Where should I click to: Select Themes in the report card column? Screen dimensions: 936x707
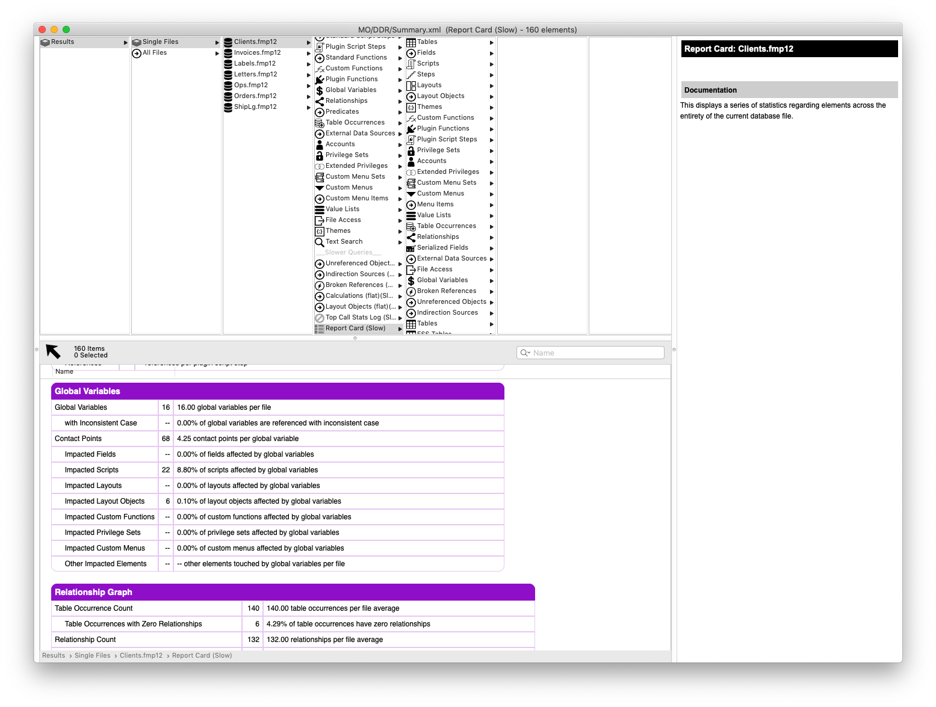pyautogui.click(x=429, y=107)
